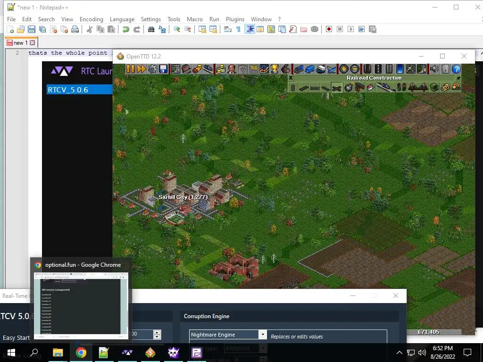Open OpenTTD graphs icon
This screenshot has height=362, width=483.
pyautogui.click(x=264, y=69)
